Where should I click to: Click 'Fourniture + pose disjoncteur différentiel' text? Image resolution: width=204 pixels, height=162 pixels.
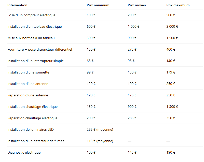[x=39, y=49]
